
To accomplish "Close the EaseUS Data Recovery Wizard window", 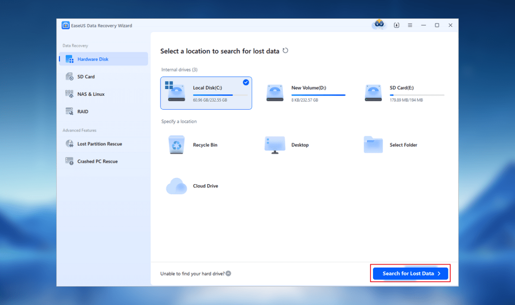I will coord(450,25).
